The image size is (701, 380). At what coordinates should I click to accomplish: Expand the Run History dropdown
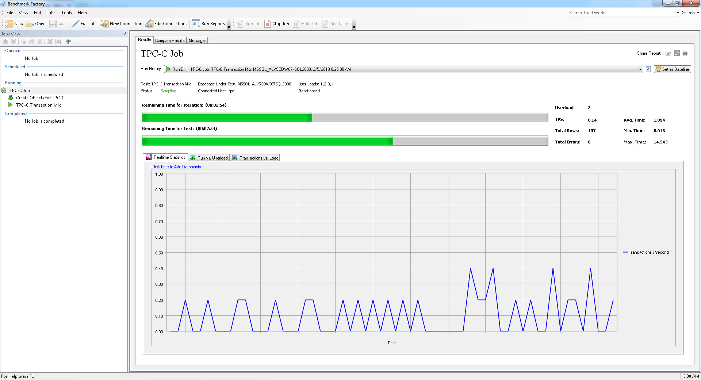[640, 69]
